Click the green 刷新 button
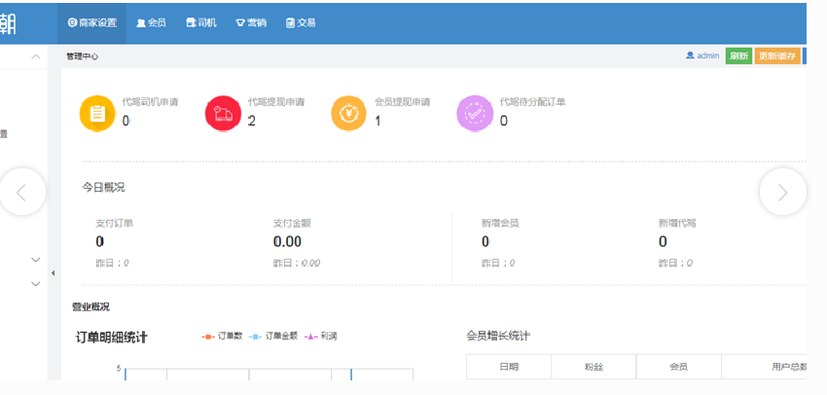Image resolution: width=827 pixels, height=395 pixels. coord(738,55)
